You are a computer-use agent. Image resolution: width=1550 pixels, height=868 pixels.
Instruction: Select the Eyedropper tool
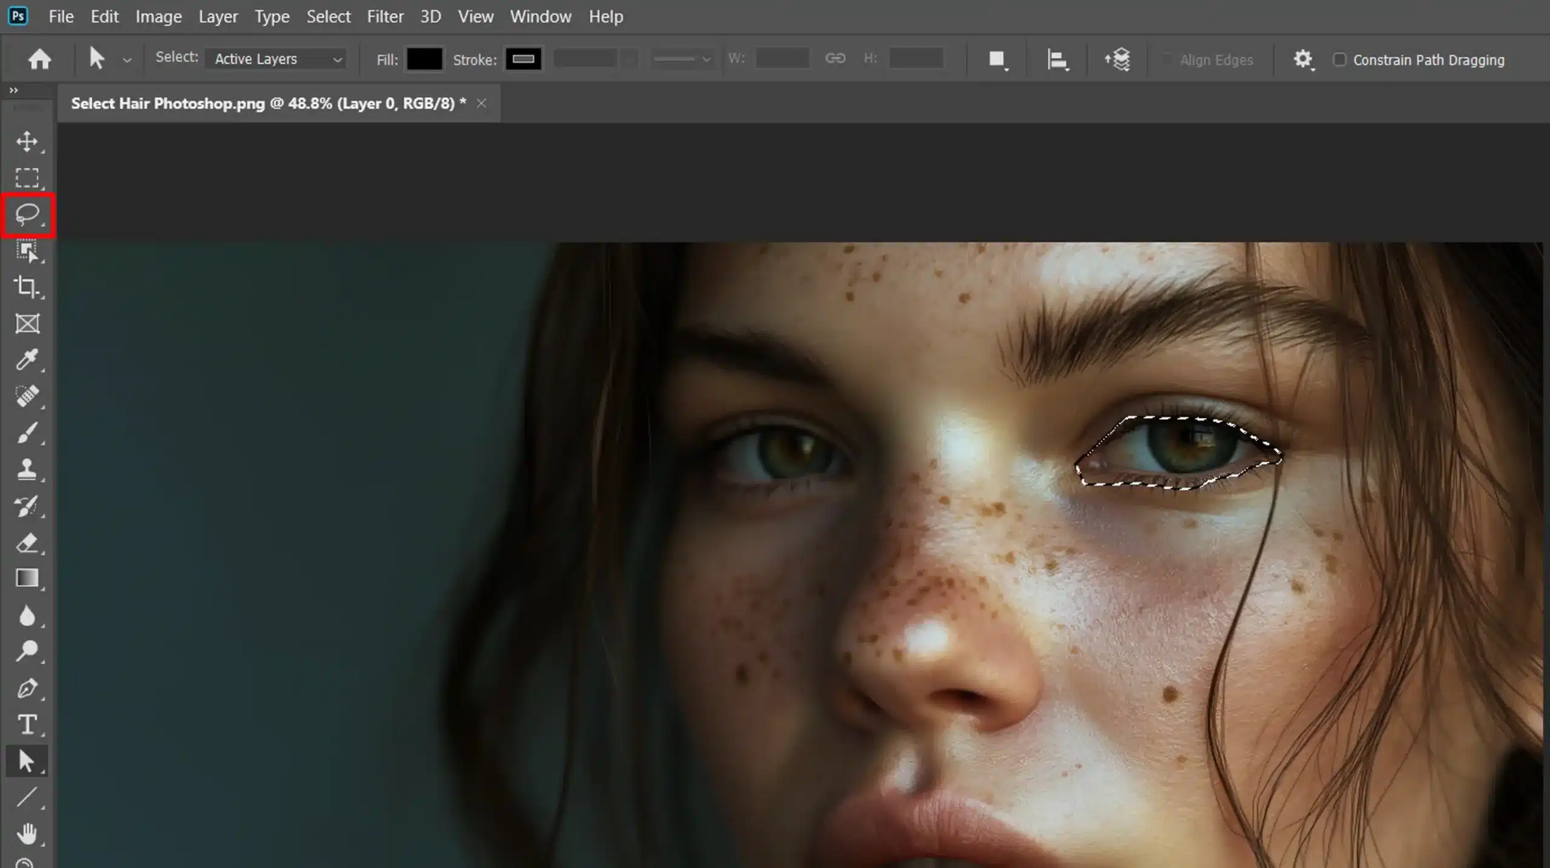(x=28, y=361)
